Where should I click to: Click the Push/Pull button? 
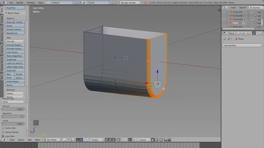coord(15,8)
